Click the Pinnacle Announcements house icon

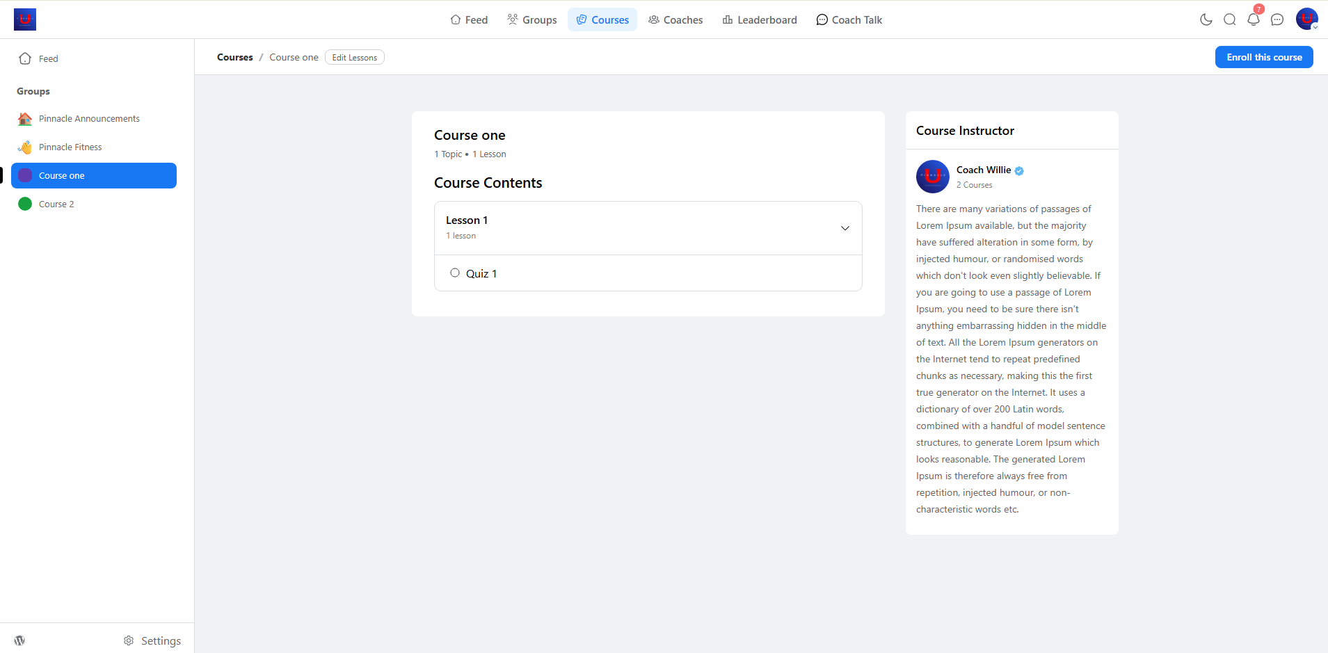coord(25,119)
